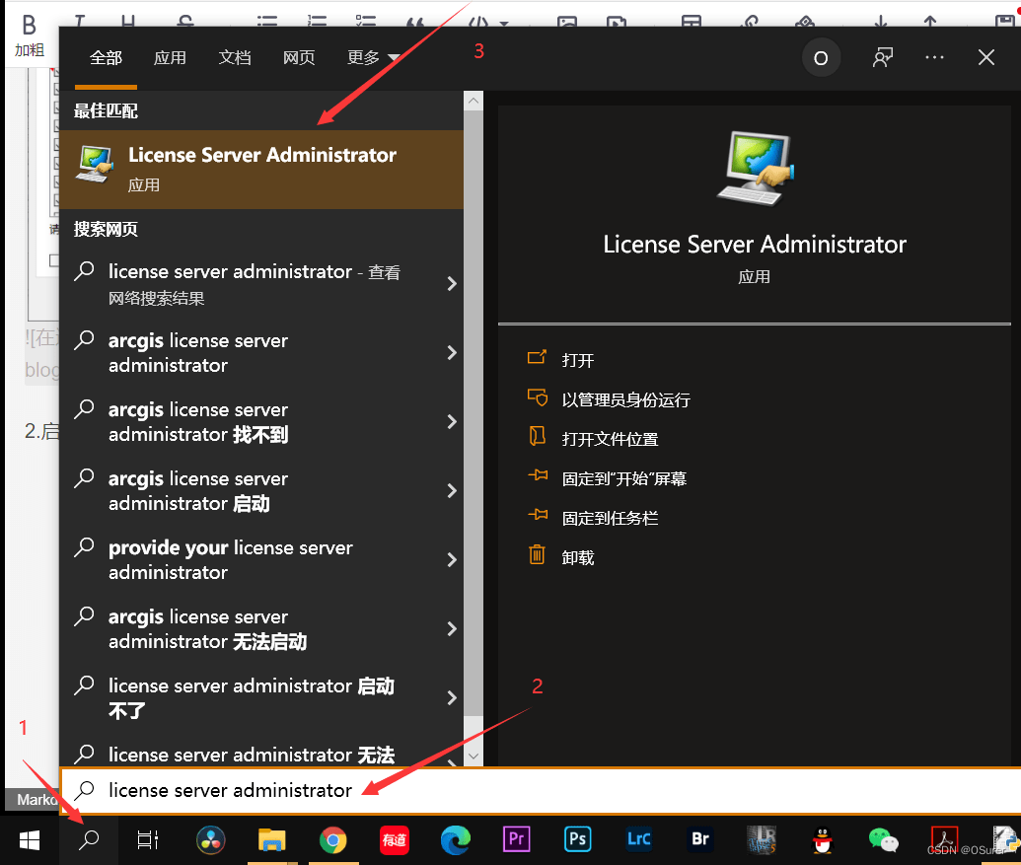The width and height of the screenshot is (1021, 865).
Task: Switch to the 应用 search tab
Action: [x=170, y=57]
